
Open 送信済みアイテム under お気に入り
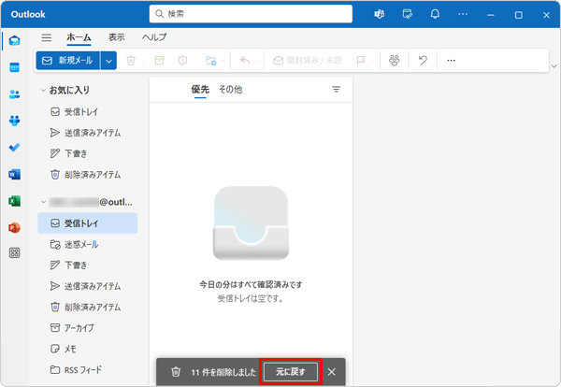[x=88, y=133]
